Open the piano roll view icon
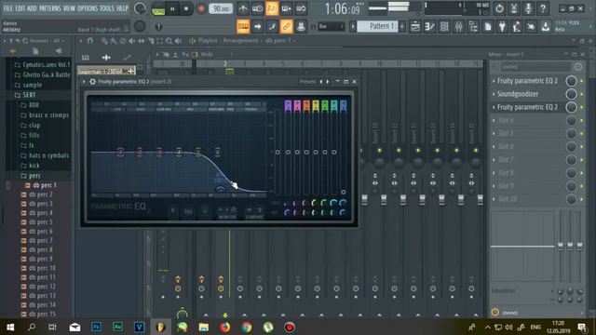 tap(430, 27)
